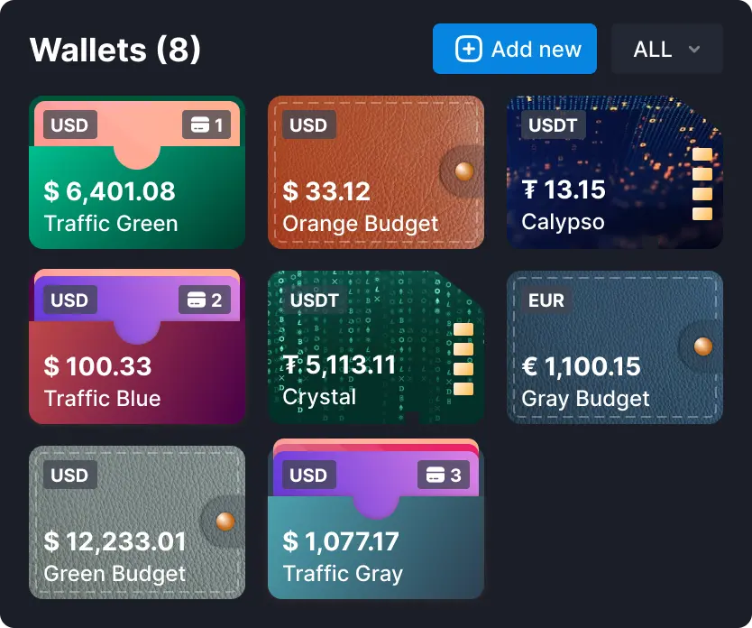Viewport: 752px width, 628px height.
Task: Select the EUR badge on Gray Budget
Action: click(545, 300)
